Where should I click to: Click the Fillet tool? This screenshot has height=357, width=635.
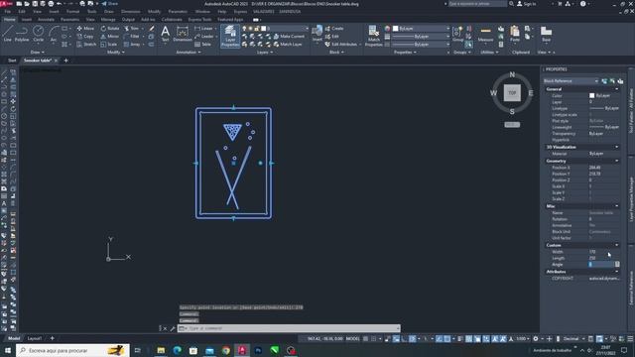tap(132, 37)
